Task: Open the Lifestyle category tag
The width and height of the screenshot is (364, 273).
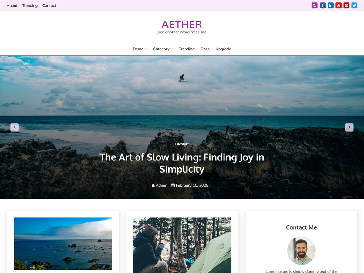Action: click(182, 144)
